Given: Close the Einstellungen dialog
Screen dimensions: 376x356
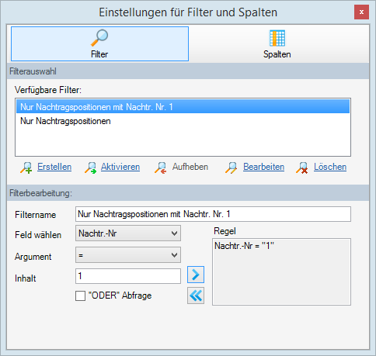Looking at the screenshot, I should [x=361, y=12].
